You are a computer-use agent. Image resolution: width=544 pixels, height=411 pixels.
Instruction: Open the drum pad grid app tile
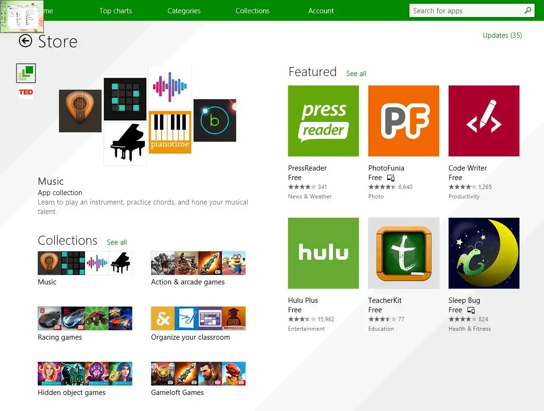[x=125, y=99]
